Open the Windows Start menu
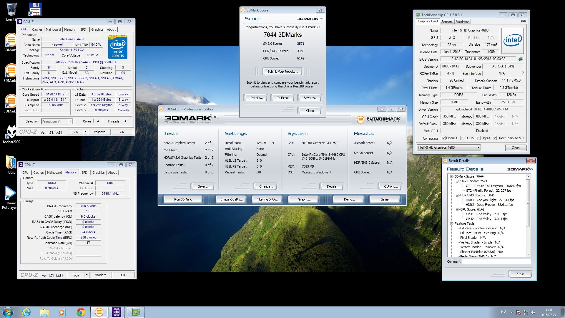This screenshot has width=565, height=318. (x=8, y=312)
